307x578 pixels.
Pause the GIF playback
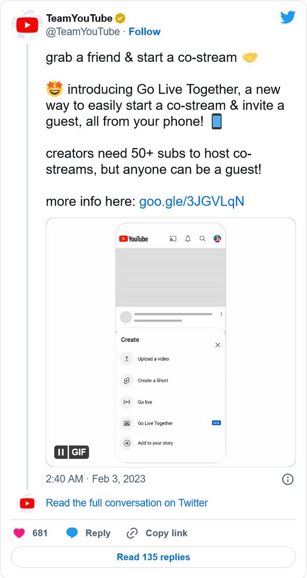[61, 452]
